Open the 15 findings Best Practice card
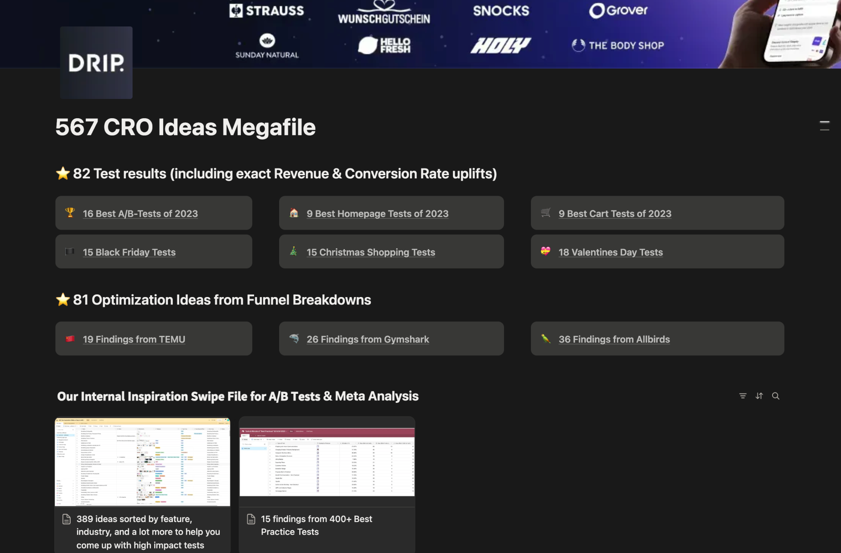The height and width of the screenshot is (553, 841). point(327,525)
